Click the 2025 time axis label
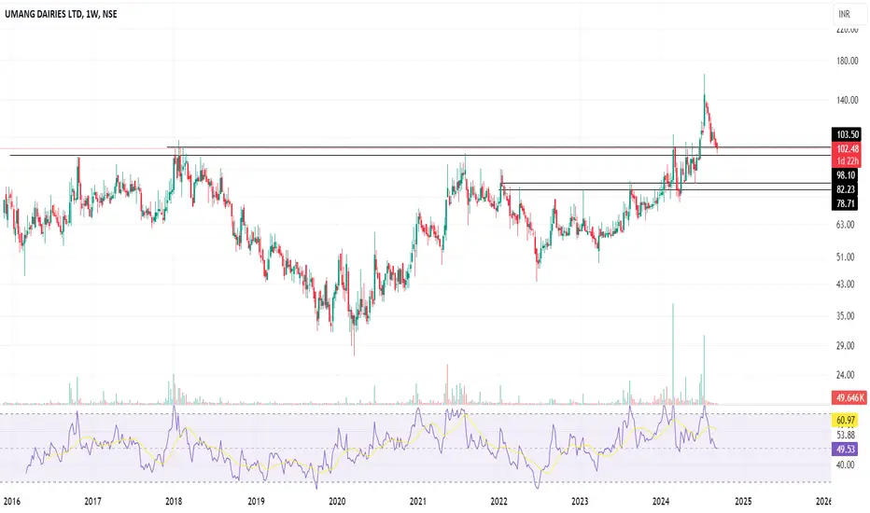The image size is (870, 513). click(x=743, y=502)
